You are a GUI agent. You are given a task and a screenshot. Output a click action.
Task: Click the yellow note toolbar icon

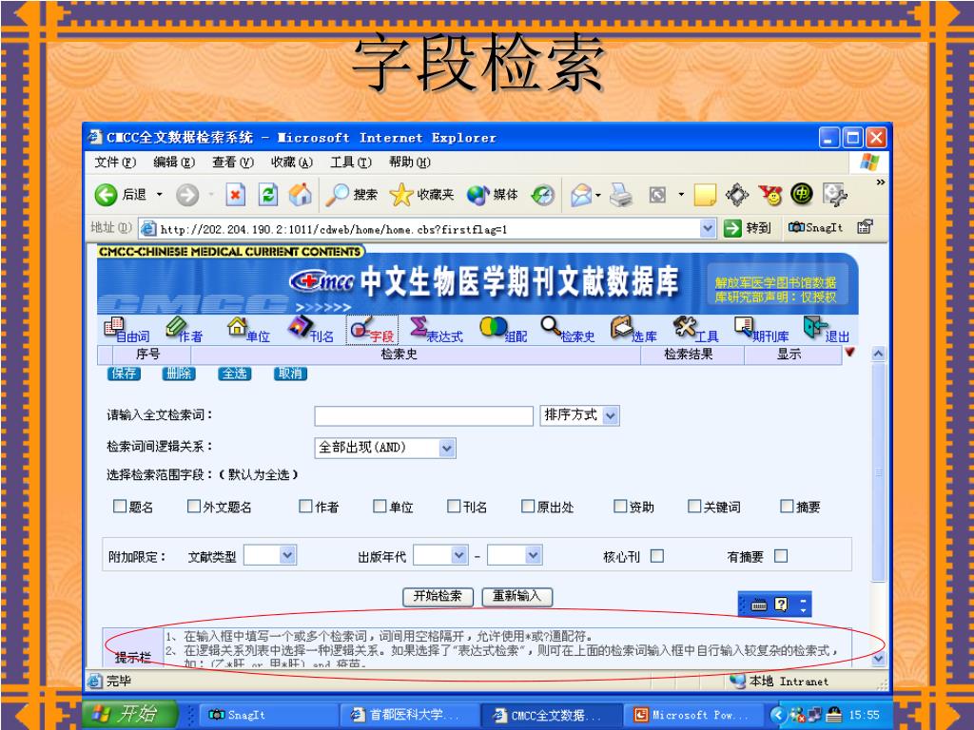click(x=705, y=196)
